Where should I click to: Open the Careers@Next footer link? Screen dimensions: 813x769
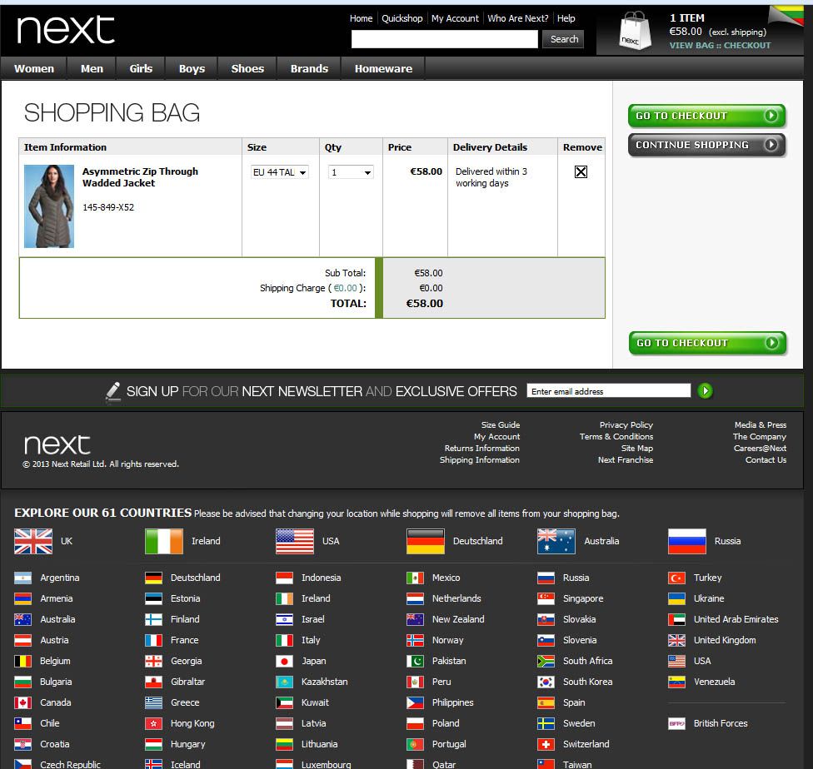[x=761, y=449]
